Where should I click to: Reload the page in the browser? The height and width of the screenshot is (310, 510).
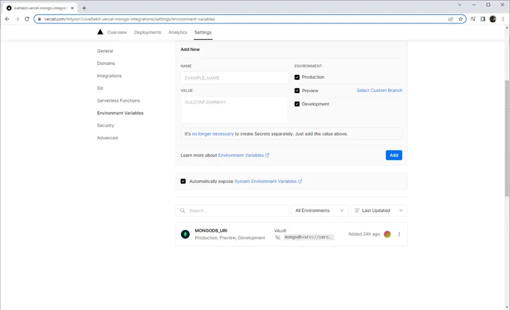pos(27,19)
